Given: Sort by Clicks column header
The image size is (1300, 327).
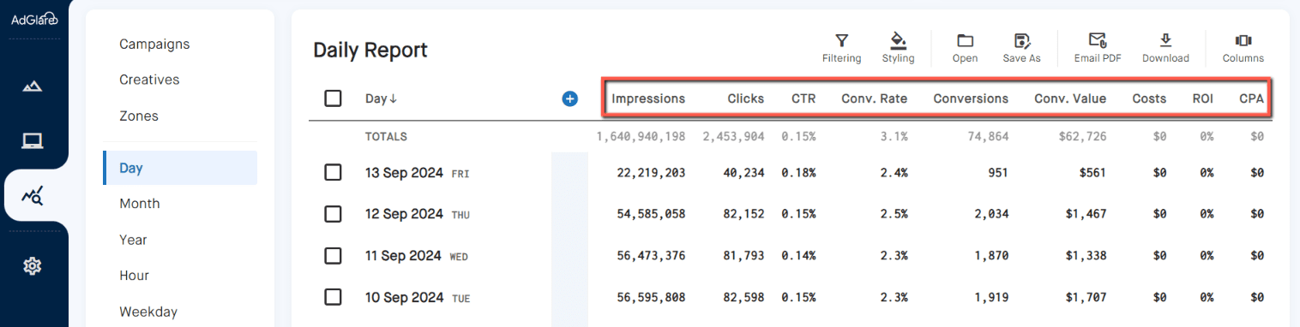Looking at the screenshot, I should pyautogui.click(x=746, y=98).
